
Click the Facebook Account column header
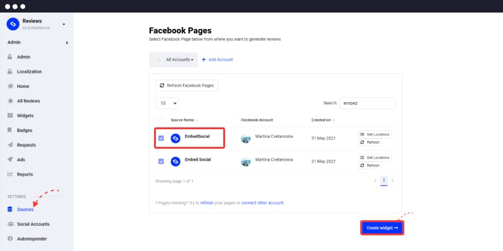(x=257, y=120)
